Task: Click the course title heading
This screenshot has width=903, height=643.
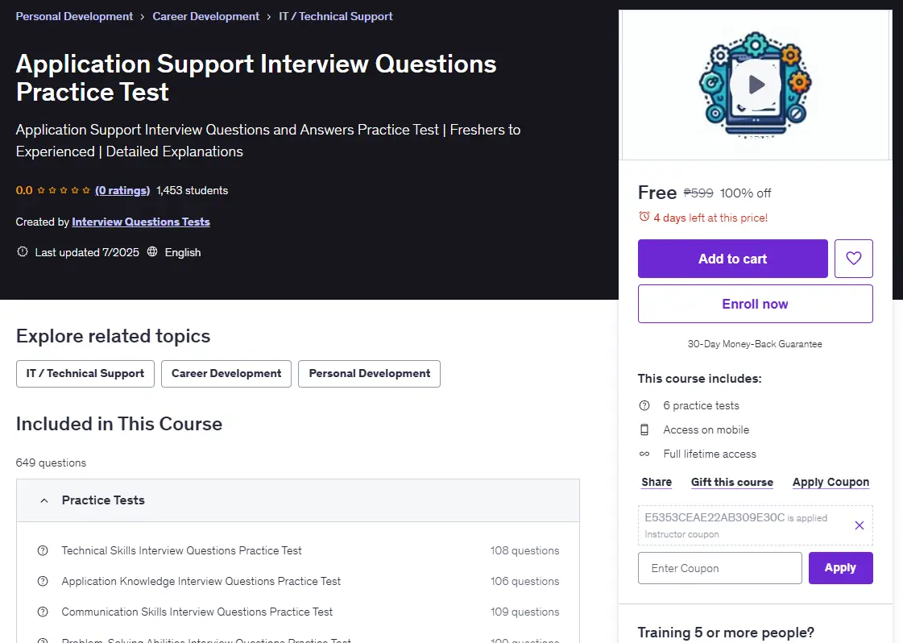Action: point(255,78)
